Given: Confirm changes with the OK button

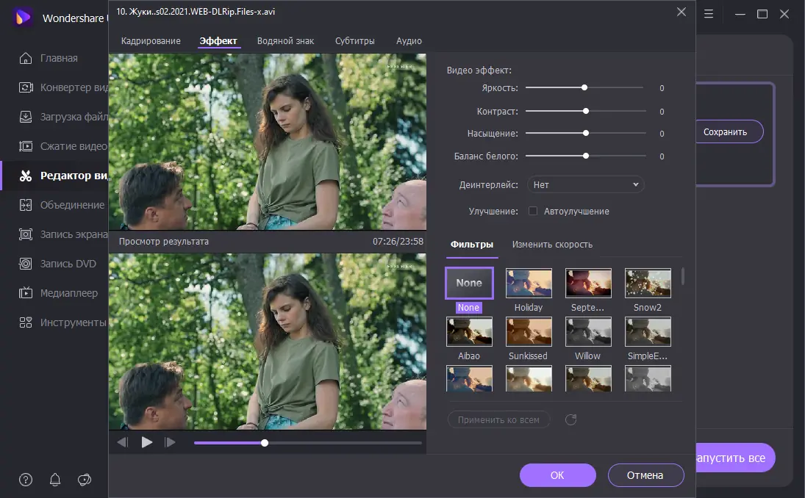Looking at the screenshot, I should [557, 475].
